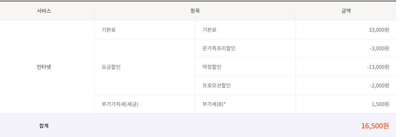Click the -3,000원 discount amount

(x=379, y=48)
